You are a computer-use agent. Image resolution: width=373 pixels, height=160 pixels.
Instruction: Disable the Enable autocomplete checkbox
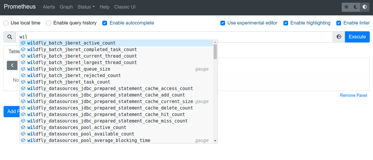coord(105,23)
